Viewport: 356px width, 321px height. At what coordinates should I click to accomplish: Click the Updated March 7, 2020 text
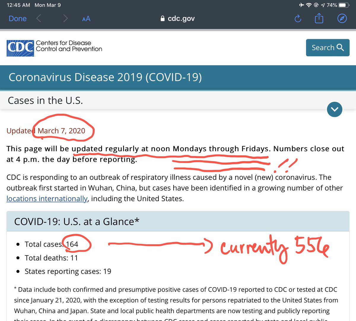[x=46, y=131]
